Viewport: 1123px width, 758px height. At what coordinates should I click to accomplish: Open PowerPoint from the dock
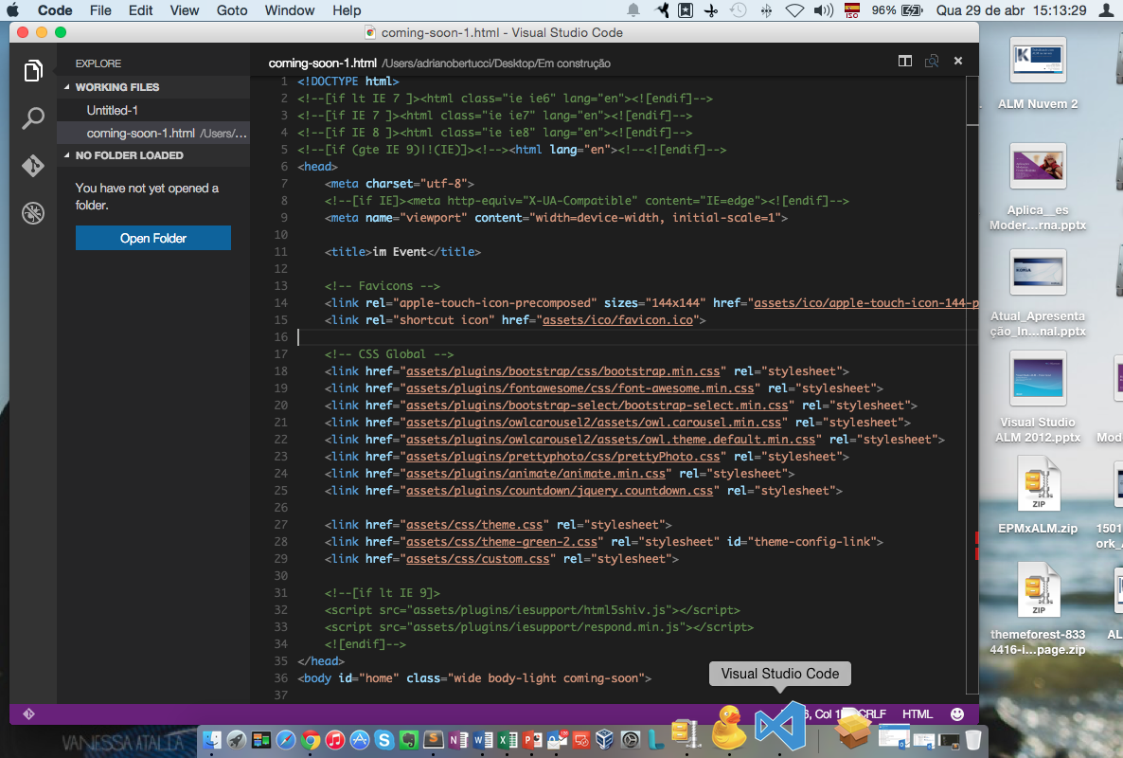click(x=532, y=740)
